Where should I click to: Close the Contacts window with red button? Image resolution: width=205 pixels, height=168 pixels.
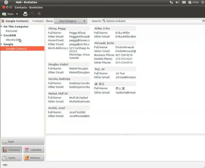click(4, 7)
